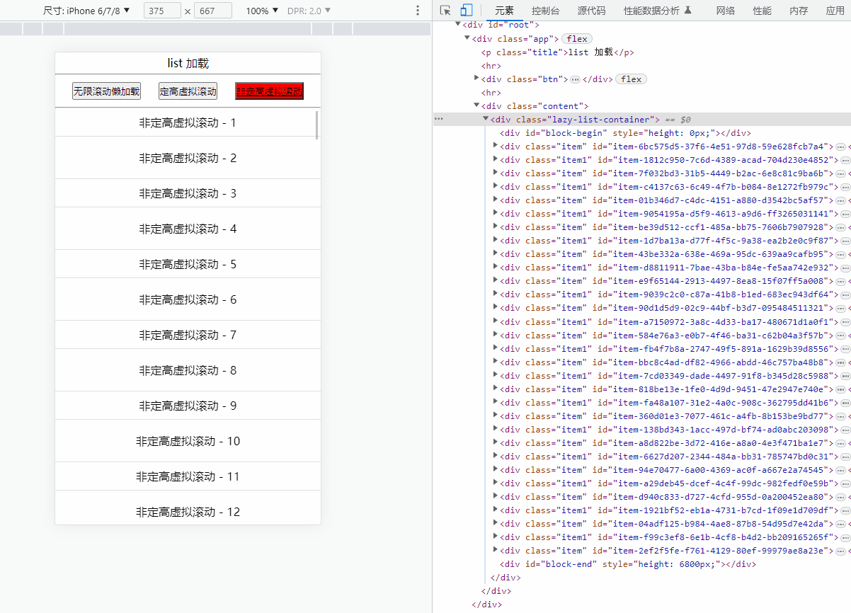Select list row 非定高虚拟滚动 - 10
Image resolution: width=851 pixels, height=613 pixels.
(188, 441)
